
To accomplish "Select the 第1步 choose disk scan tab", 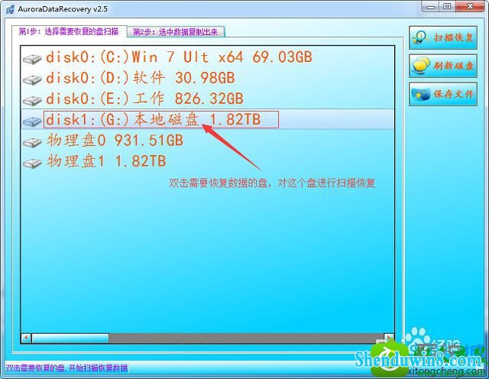I will point(70,31).
